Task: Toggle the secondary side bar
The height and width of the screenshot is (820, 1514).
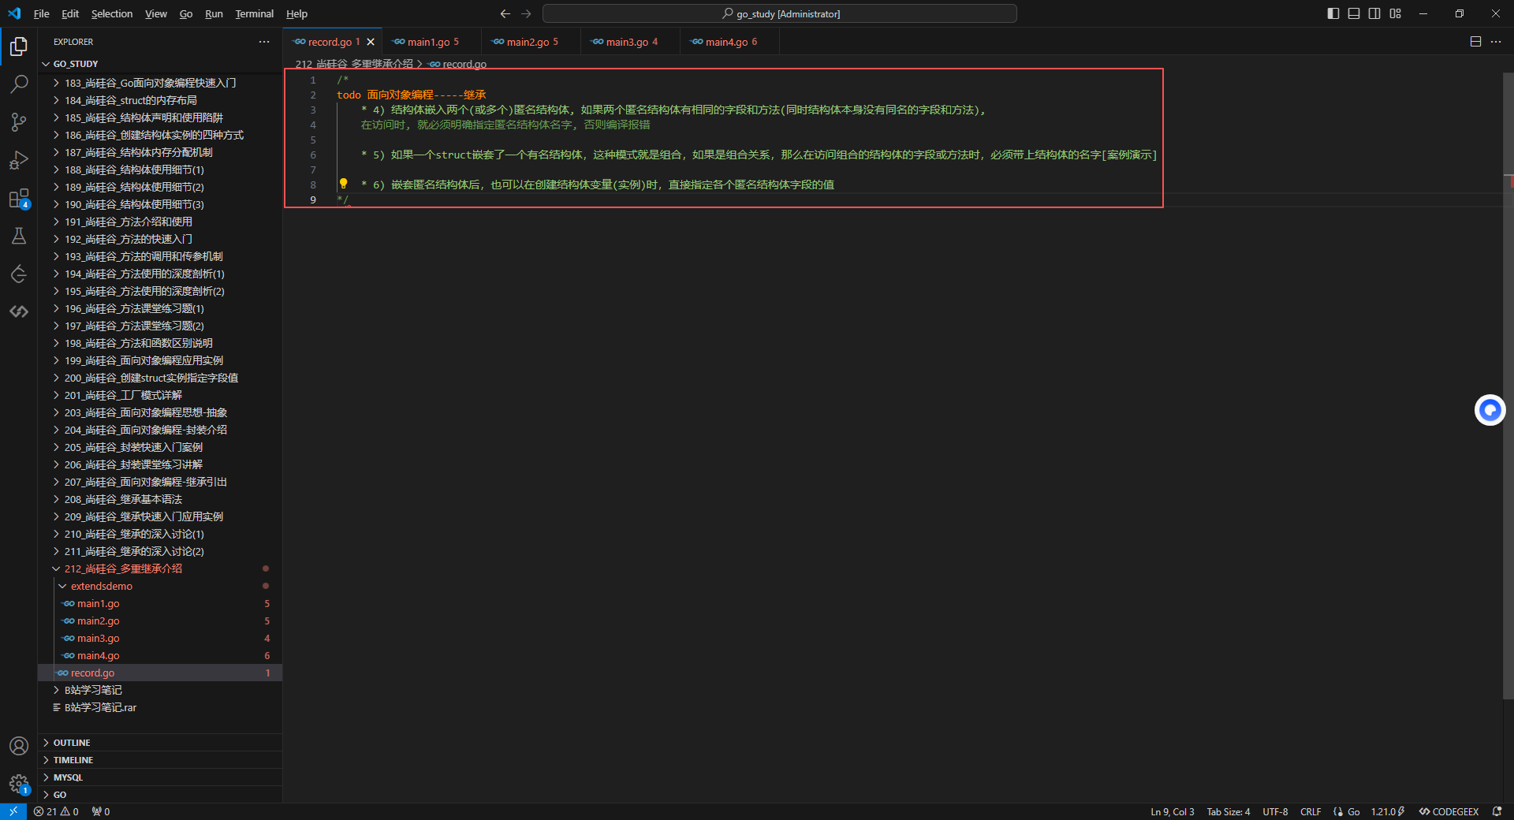Action: [1374, 13]
